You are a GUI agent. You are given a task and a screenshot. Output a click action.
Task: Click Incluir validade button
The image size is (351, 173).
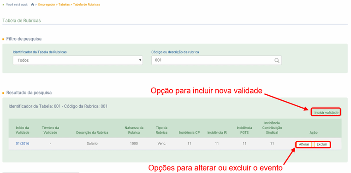(x=326, y=113)
